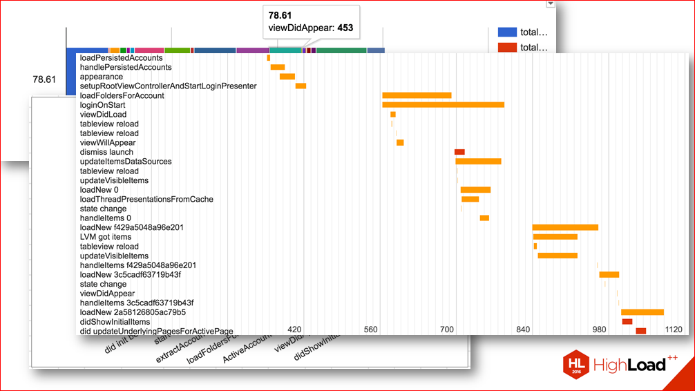
Task: Click the small viewDidLoad timeline bar
Action: tap(393, 115)
